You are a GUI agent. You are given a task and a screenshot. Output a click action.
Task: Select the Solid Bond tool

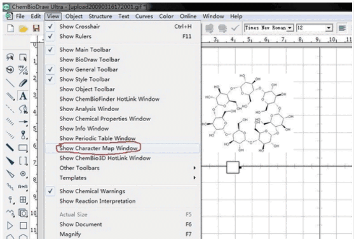pyautogui.click(x=10, y=83)
